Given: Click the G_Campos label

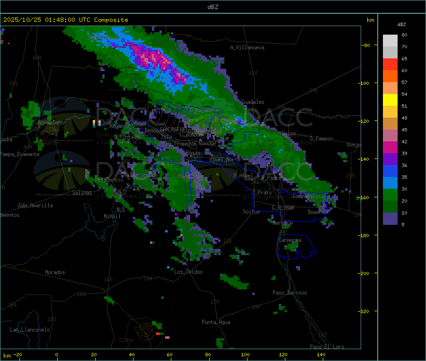Looking at the screenshot, I should coord(321,139).
